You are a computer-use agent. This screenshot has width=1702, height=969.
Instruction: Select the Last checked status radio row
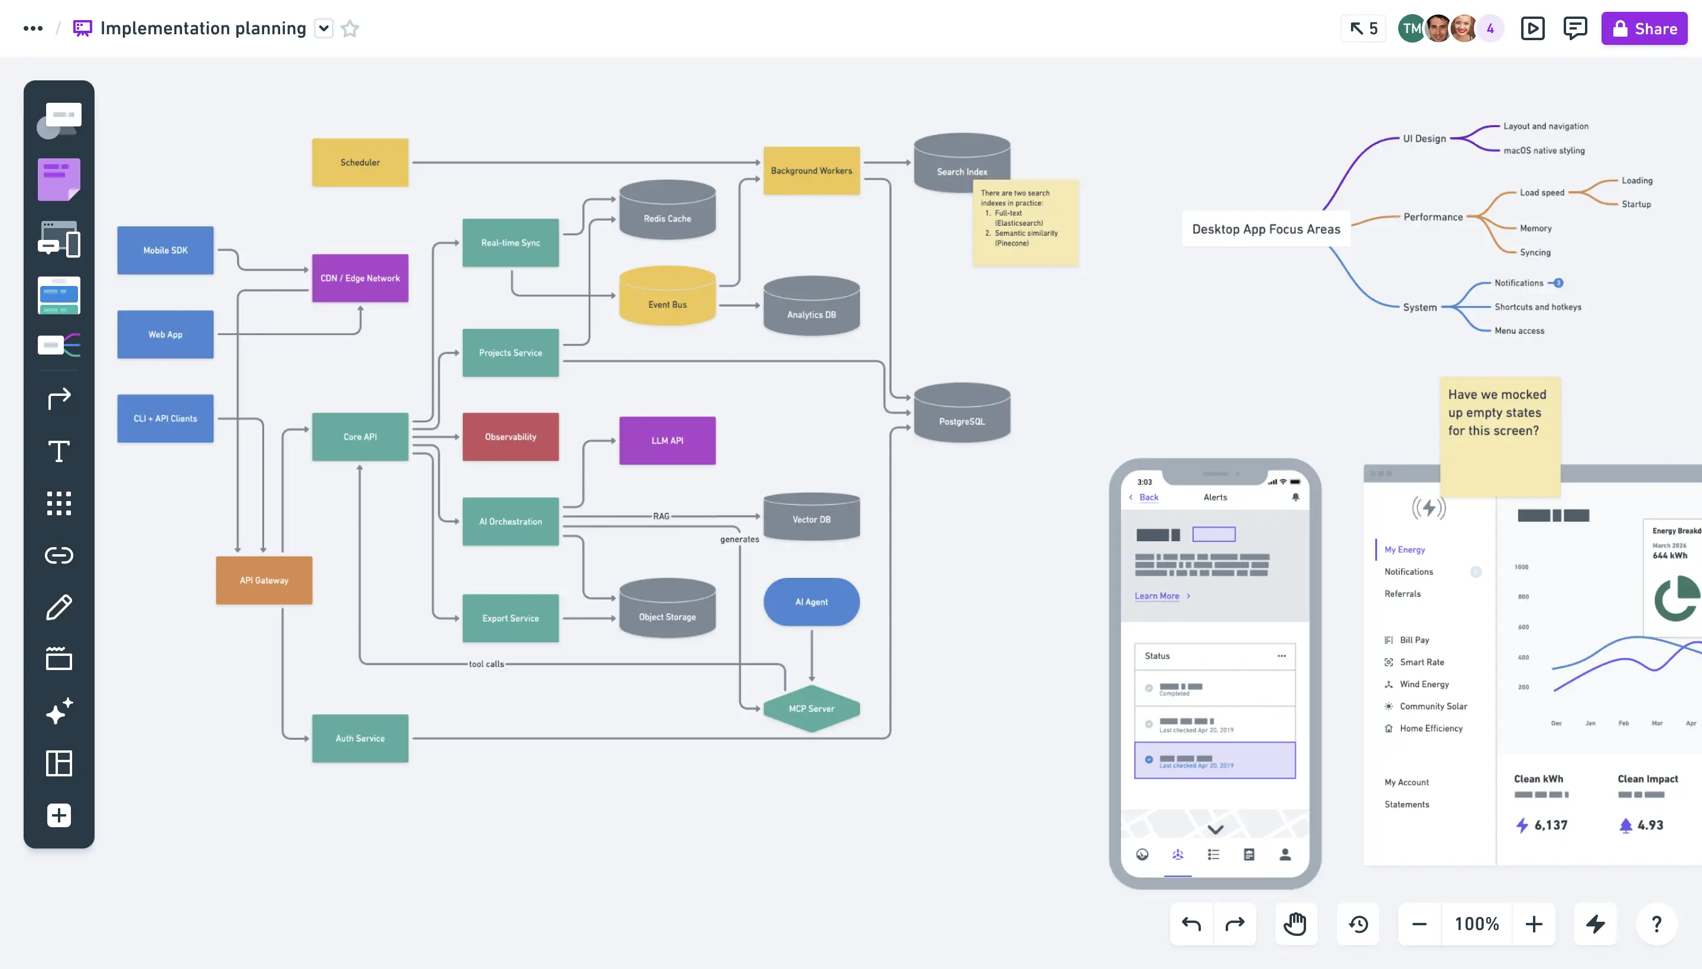[1214, 760]
